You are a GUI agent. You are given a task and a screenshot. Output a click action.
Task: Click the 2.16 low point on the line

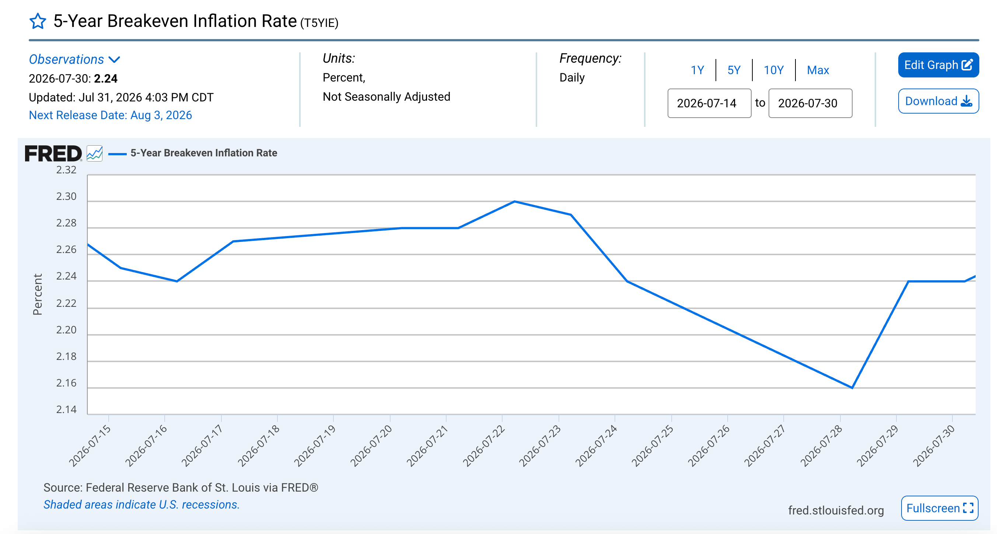[x=852, y=388]
